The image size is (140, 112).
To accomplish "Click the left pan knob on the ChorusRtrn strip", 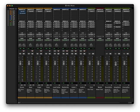I will click(124, 45).
